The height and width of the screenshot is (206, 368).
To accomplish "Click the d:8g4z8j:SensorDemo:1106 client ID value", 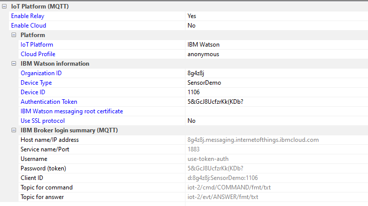I will tap(223, 178).
